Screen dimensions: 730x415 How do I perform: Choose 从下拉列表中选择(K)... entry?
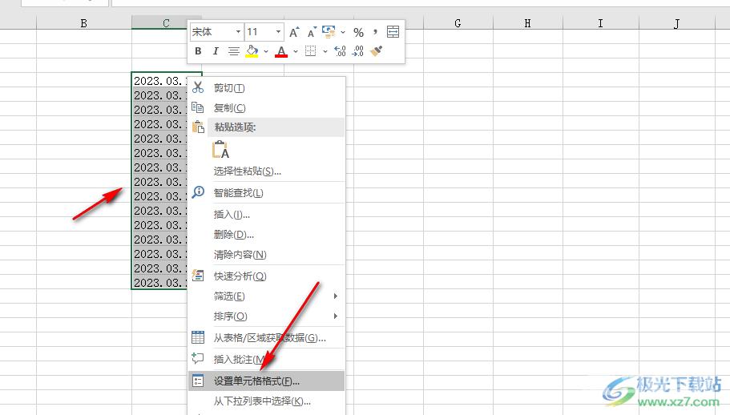tap(266, 401)
